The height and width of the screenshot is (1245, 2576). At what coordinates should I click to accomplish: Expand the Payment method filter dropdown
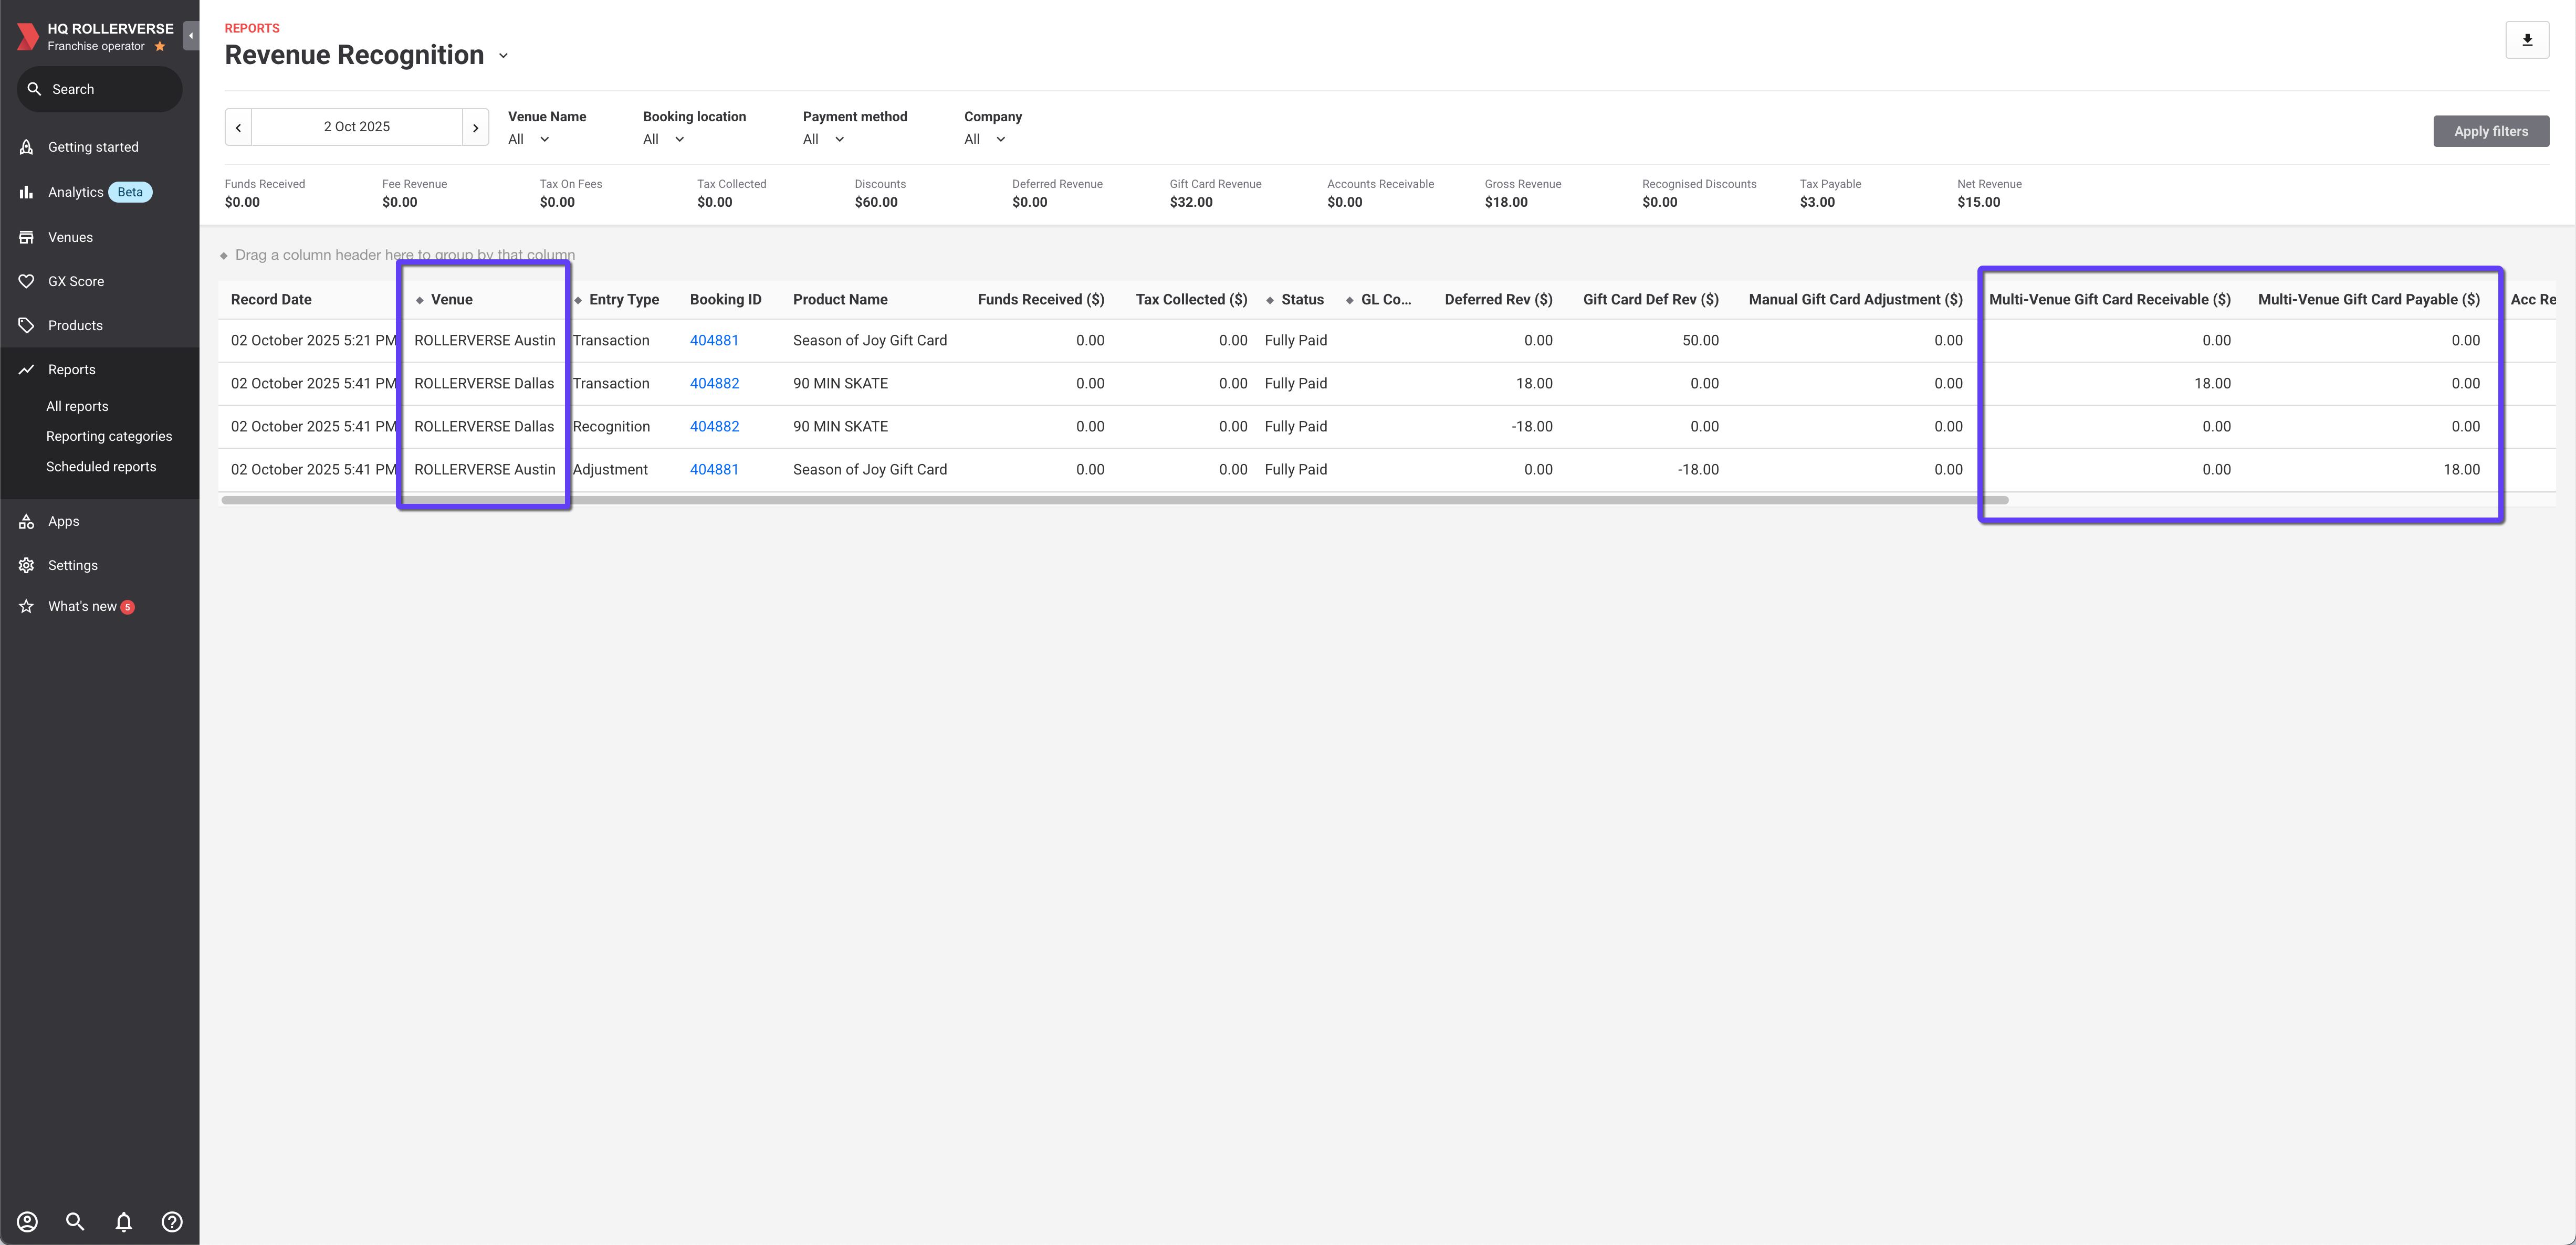coord(824,139)
